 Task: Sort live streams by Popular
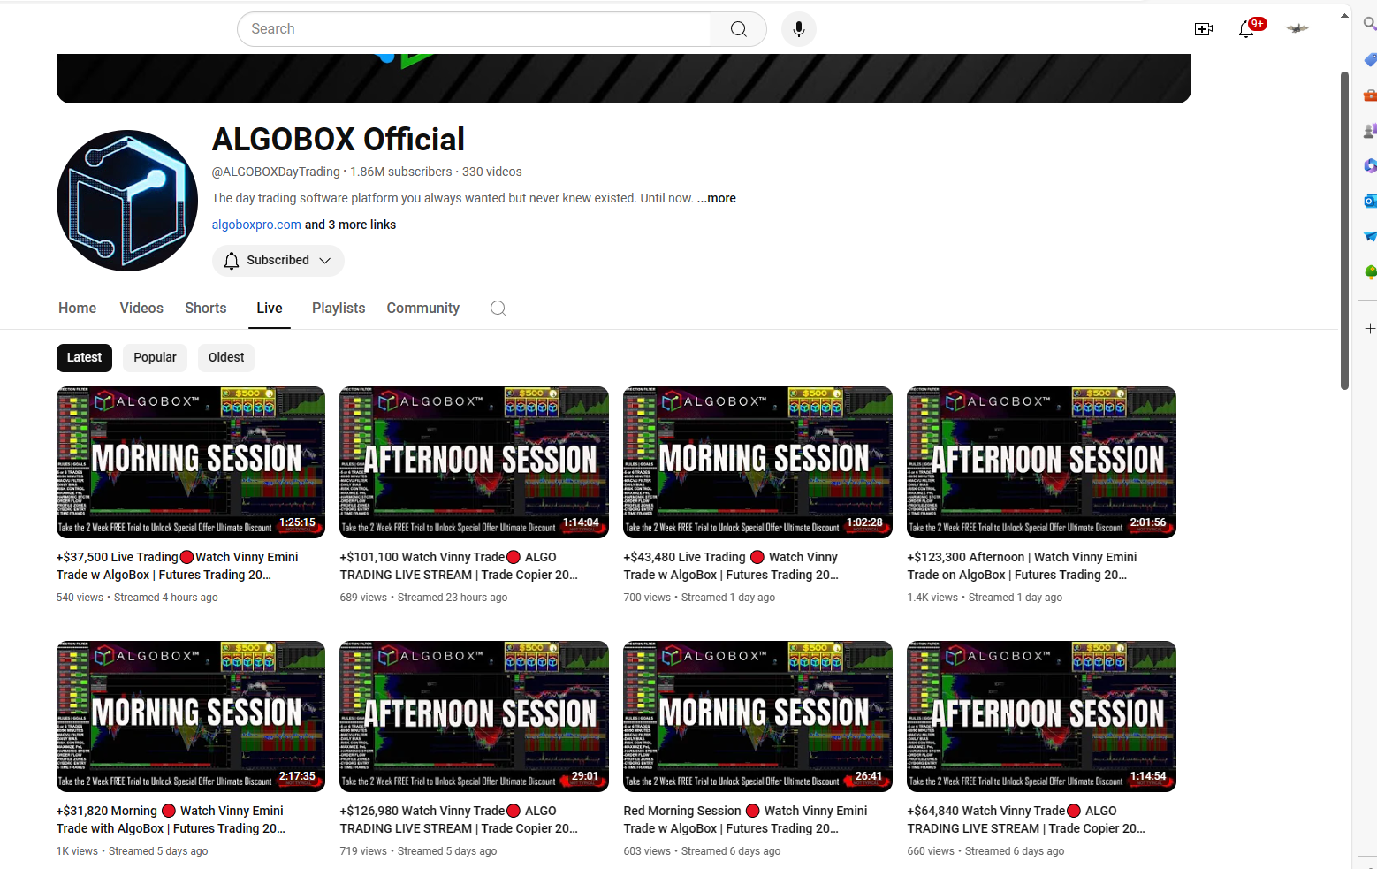pyautogui.click(x=156, y=357)
